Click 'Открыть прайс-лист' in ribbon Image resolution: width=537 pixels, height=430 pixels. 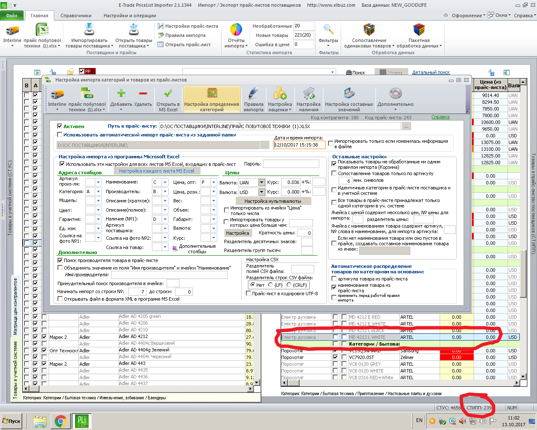tap(184, 45)
